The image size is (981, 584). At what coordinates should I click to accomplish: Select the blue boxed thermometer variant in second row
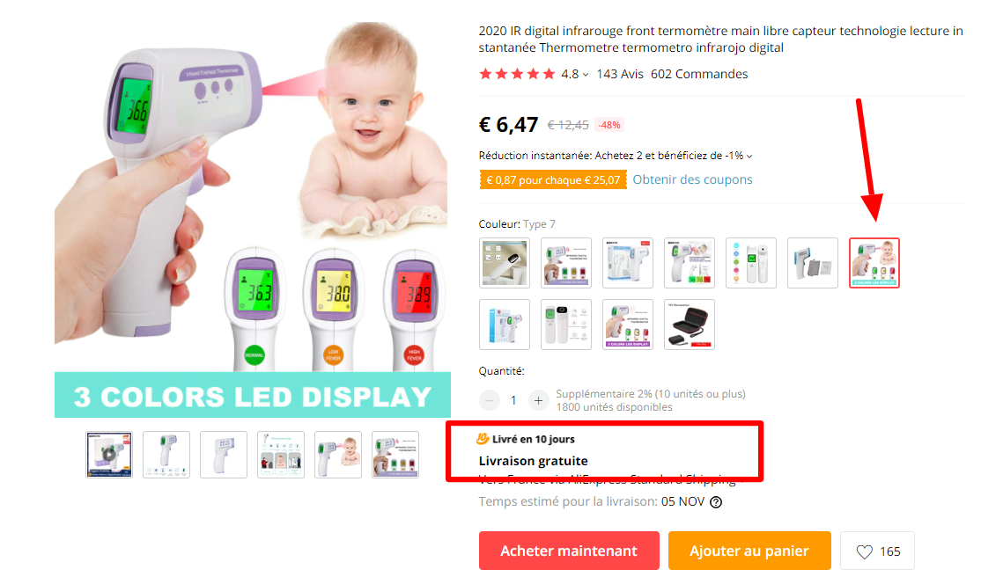pos(505,325)
